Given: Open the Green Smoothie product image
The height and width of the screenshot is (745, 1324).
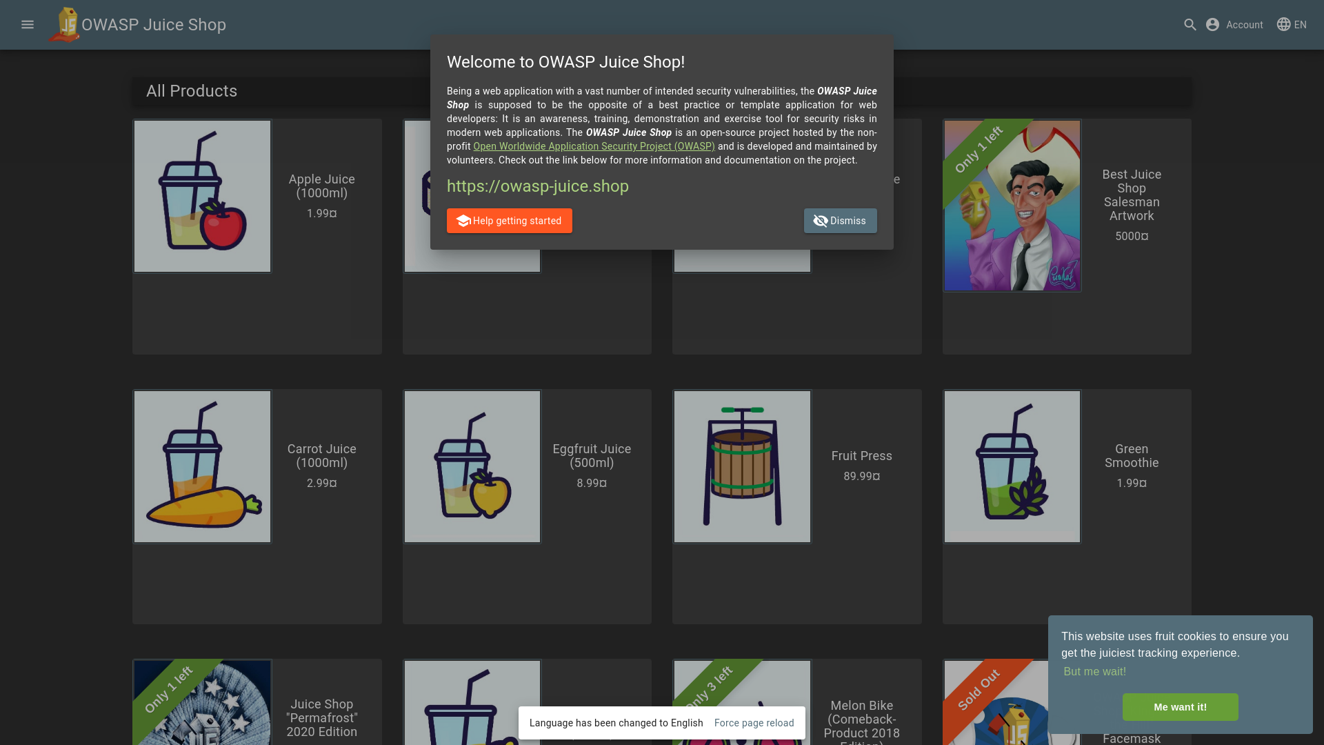Looking at the screenshot, I should coord(1012,467).
